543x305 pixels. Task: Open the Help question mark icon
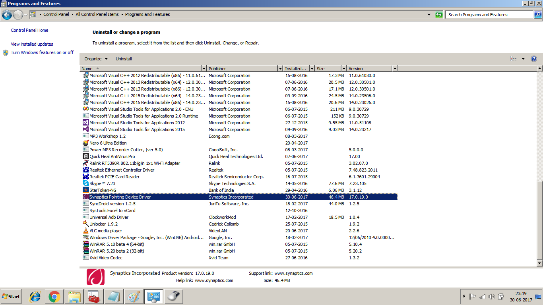pyautogui.click(x=534, y=59)
